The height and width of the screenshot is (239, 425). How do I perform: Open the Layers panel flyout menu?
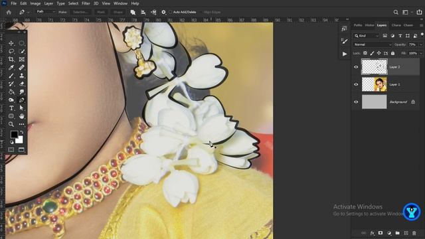coord(422,25)
